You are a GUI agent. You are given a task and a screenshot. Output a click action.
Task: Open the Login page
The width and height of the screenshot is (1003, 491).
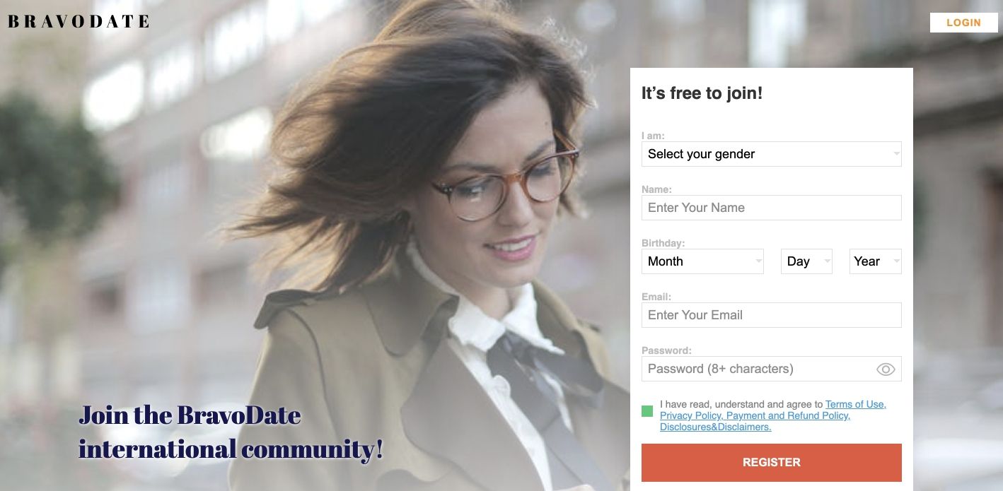963,23
